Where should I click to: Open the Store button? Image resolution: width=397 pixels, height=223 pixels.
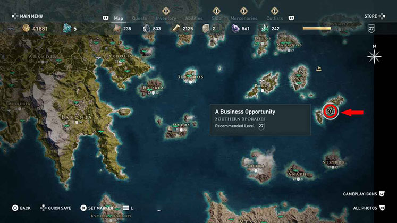pyautogui.click(x=375, y=16)
